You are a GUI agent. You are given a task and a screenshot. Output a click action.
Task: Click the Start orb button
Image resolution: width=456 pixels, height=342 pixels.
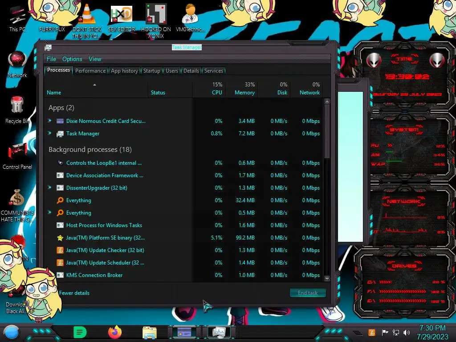click(x=11, y=332)
